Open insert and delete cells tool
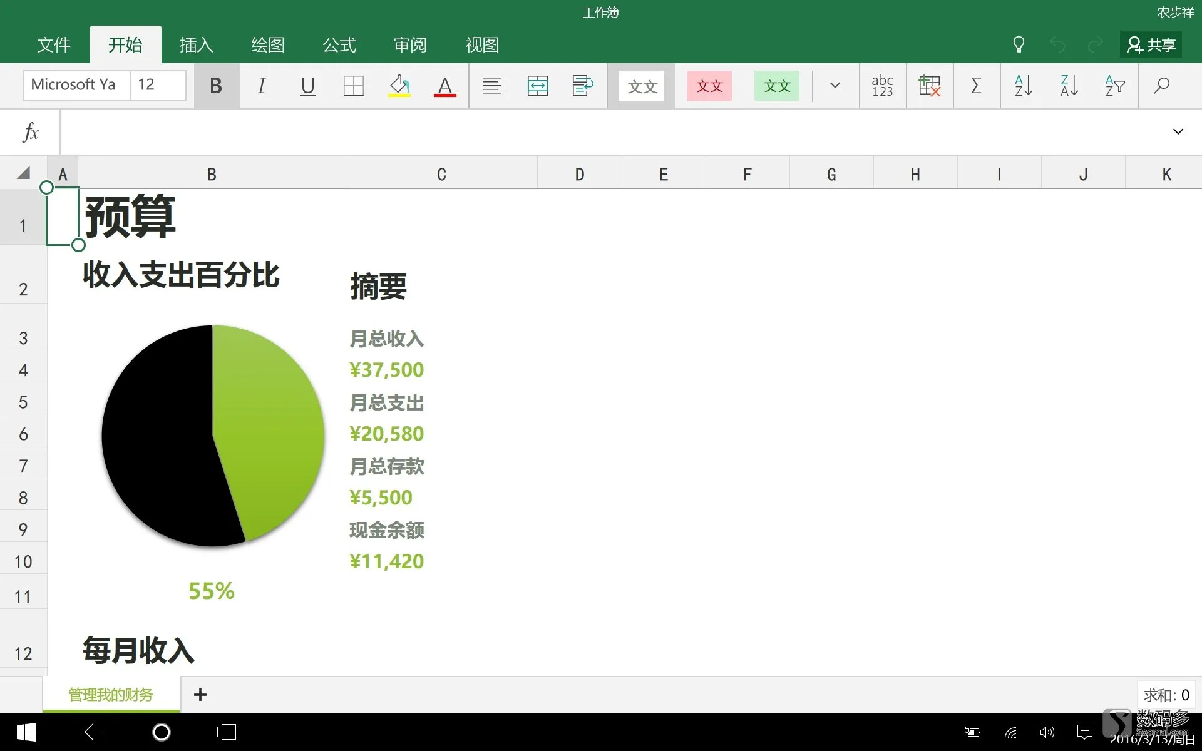Image resolution: width=1202 pixels, height=751 pixels. pos(930,86)
